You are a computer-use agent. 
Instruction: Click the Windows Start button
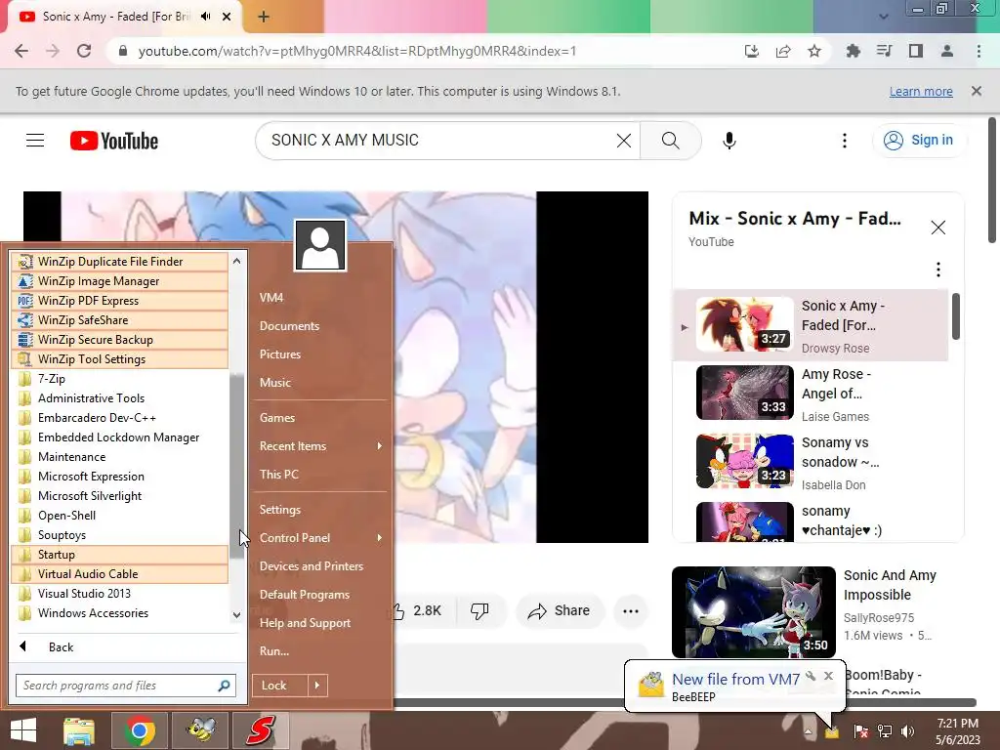coord(23,730)
